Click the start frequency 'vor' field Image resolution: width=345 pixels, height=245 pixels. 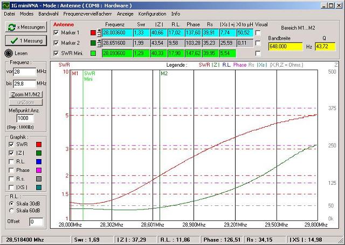[24, 71]
